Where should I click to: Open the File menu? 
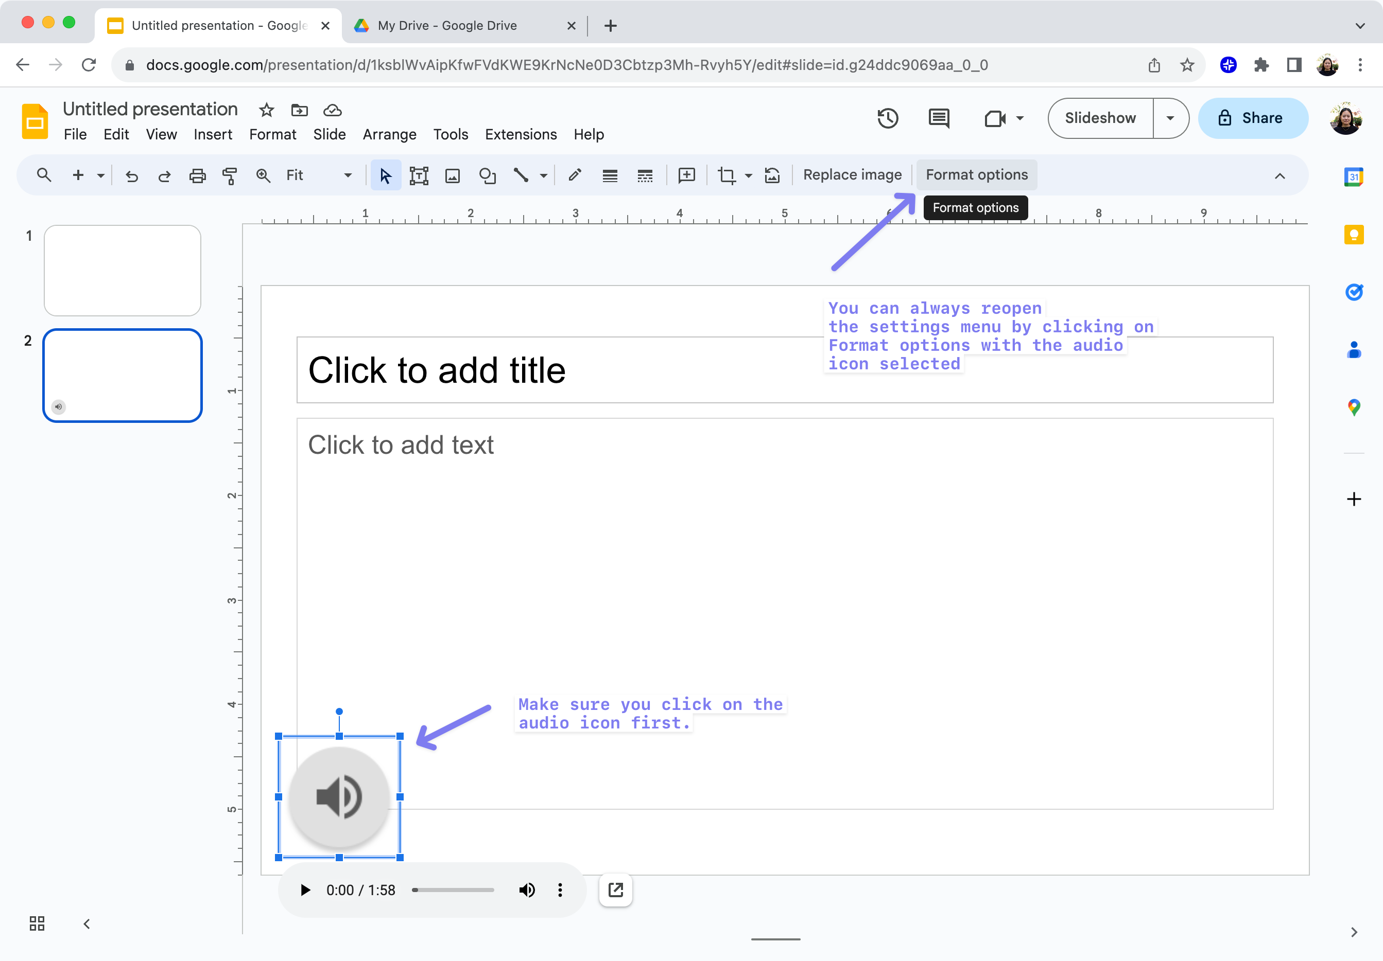pyautogui.click(x=75, y=134)
